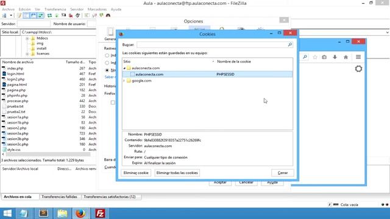The image size is (390, 219).
Task: Select the login.html file
Action: tap(15, 74)
